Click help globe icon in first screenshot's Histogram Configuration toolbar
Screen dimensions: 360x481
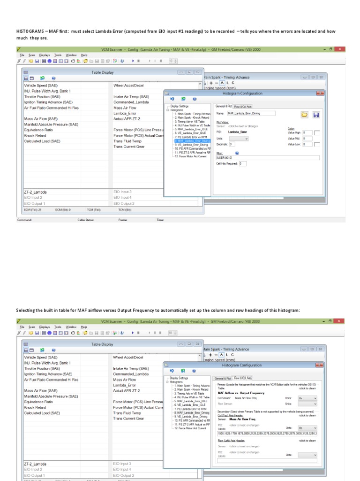pos(195,99)
